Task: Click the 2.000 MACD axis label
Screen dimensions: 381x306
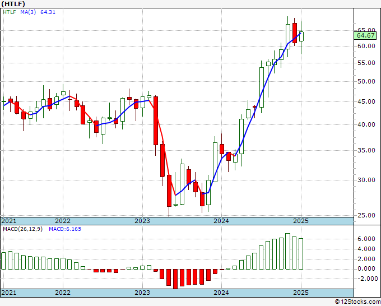Action: [x=366, y=259]
